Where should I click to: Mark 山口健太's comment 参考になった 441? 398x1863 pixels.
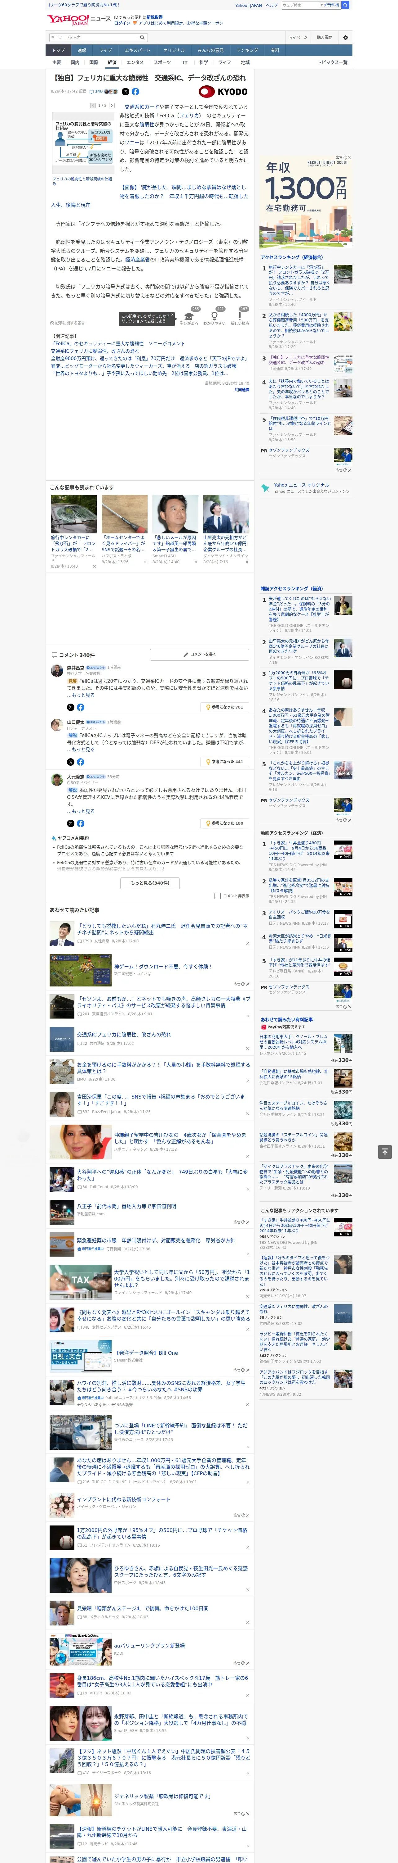[x=225, y=762]
